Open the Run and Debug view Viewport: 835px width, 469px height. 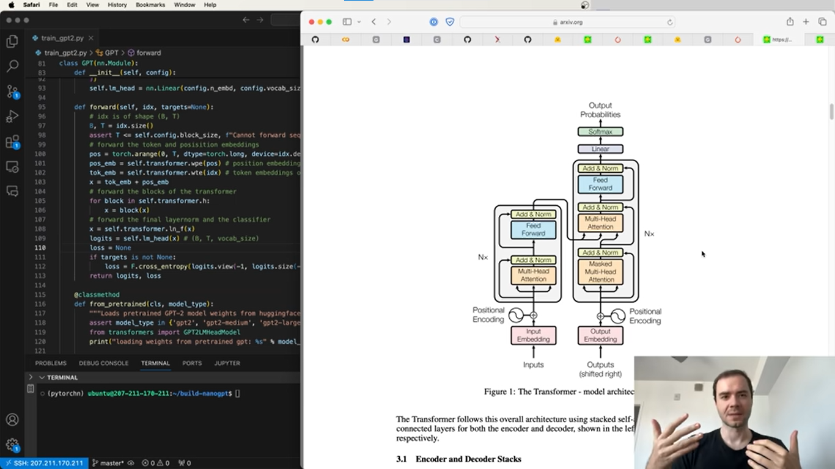tap(12, 117)
